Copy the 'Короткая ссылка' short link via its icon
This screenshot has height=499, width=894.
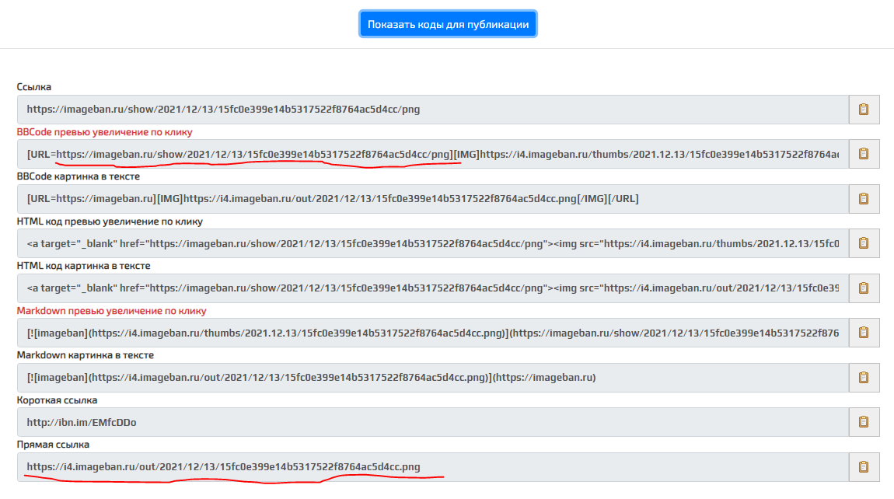tap(863, 422)
